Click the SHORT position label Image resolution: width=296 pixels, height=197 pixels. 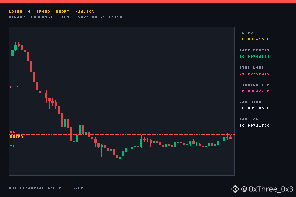coord(63,11)
